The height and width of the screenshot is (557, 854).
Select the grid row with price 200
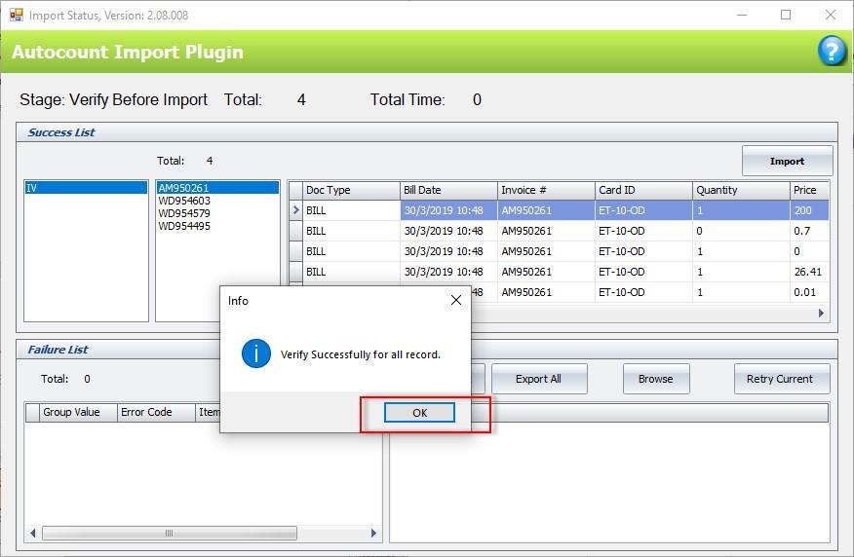[560, 210]
